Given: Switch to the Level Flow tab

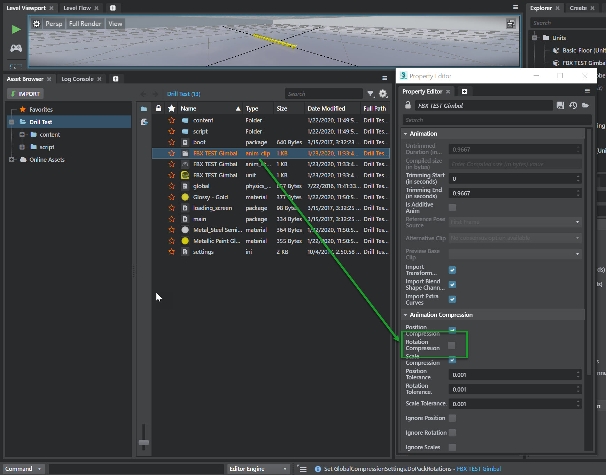Looking at the screenshot, I should 77,8.
